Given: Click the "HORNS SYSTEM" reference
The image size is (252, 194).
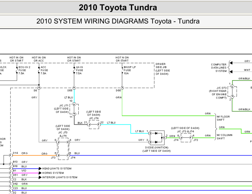Looking at the screenshot, I should [x=53, y=173].
